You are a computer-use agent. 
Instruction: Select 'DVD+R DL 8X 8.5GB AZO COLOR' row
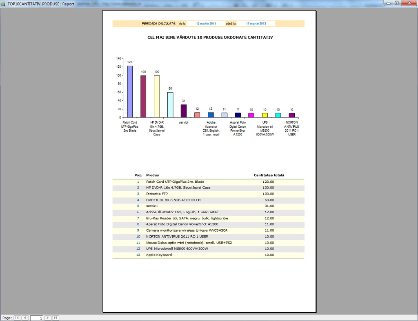[208, 200]
